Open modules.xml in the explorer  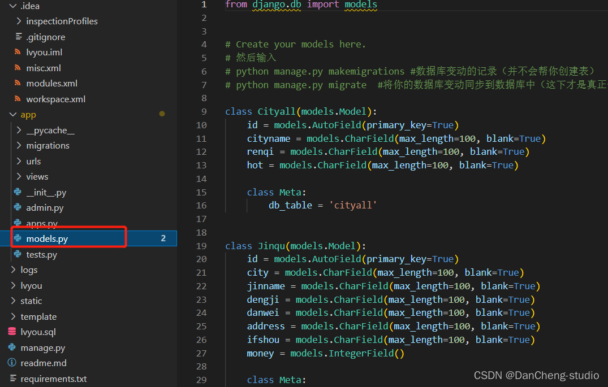click(x=51, y=83)
